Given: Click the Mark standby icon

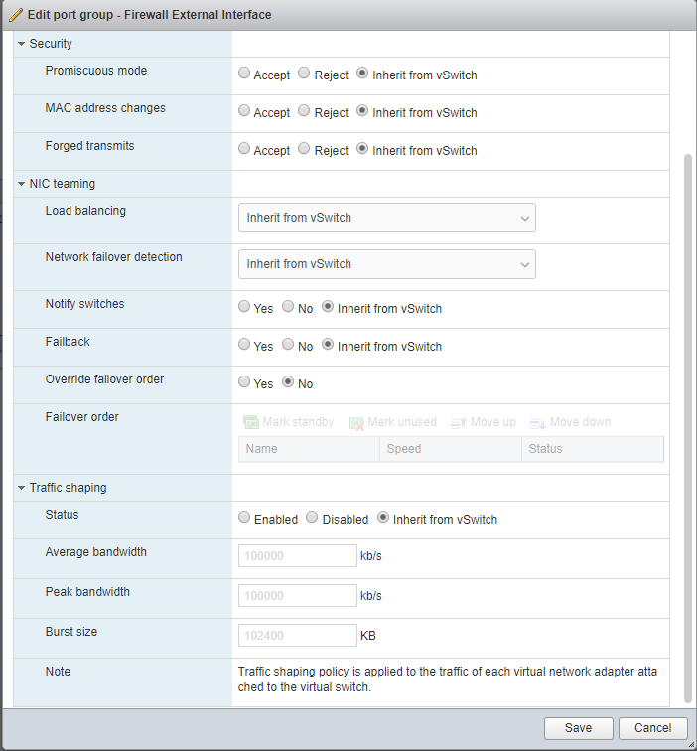Looking at the screenshot, I should tap(251, 422).
